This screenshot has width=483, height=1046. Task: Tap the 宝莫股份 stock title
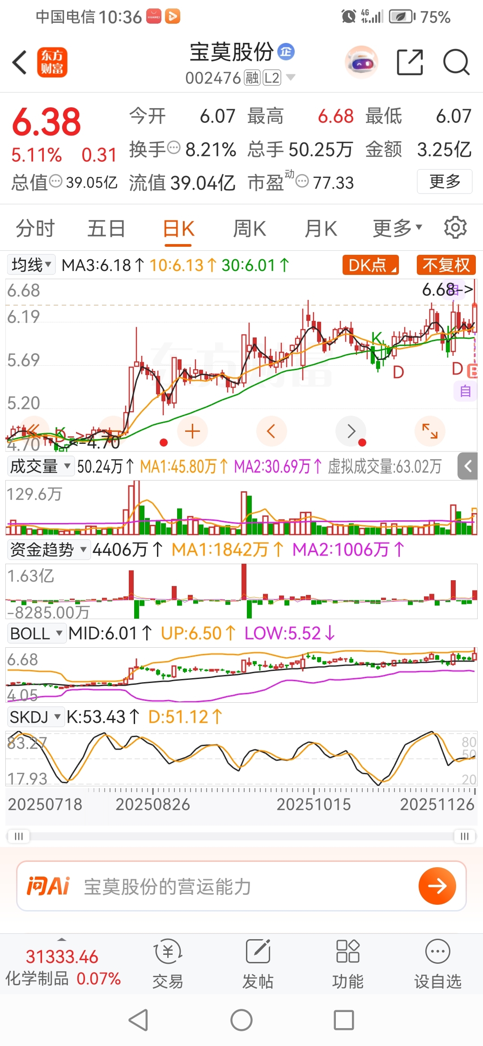231,52
